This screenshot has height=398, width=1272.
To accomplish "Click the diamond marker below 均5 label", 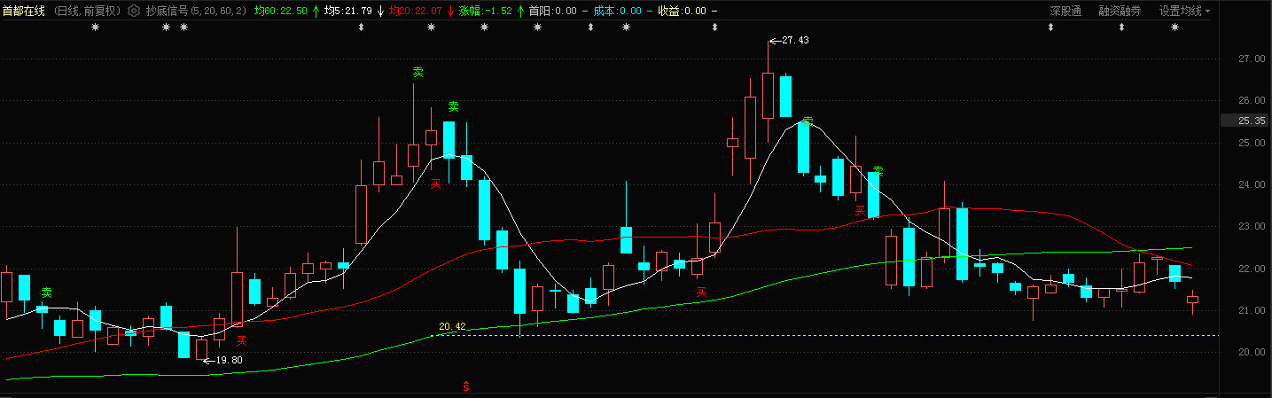I will point(361,27).
